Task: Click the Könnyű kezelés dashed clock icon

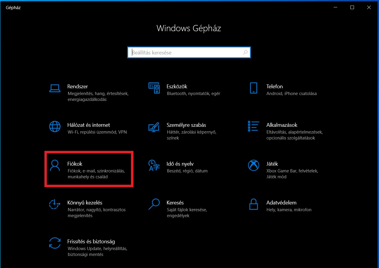Action: 55,204
